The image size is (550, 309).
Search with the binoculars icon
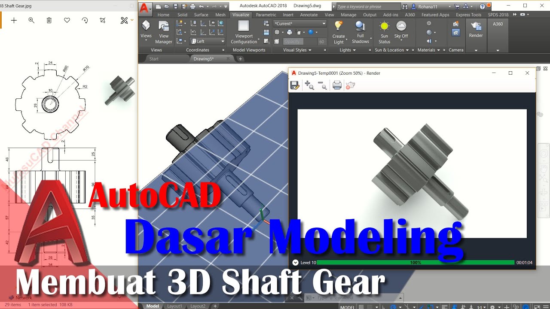tap(405, 6)
